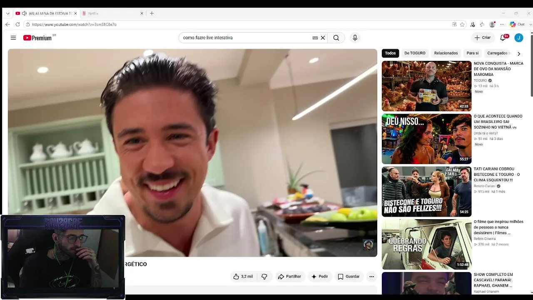Clear the search box text

[x=323, y=38]
